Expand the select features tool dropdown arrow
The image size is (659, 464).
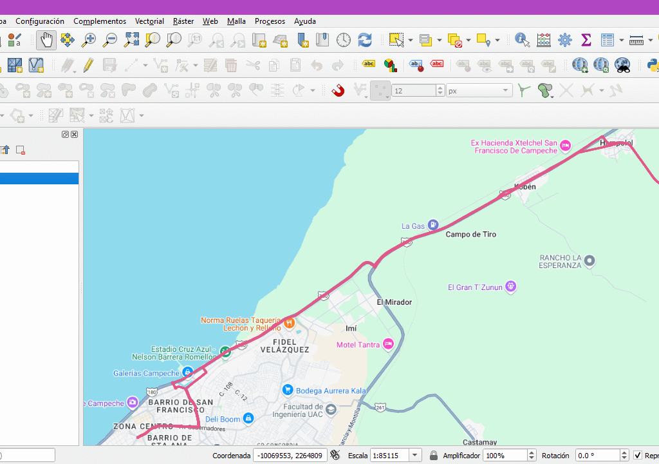(411, 41)
